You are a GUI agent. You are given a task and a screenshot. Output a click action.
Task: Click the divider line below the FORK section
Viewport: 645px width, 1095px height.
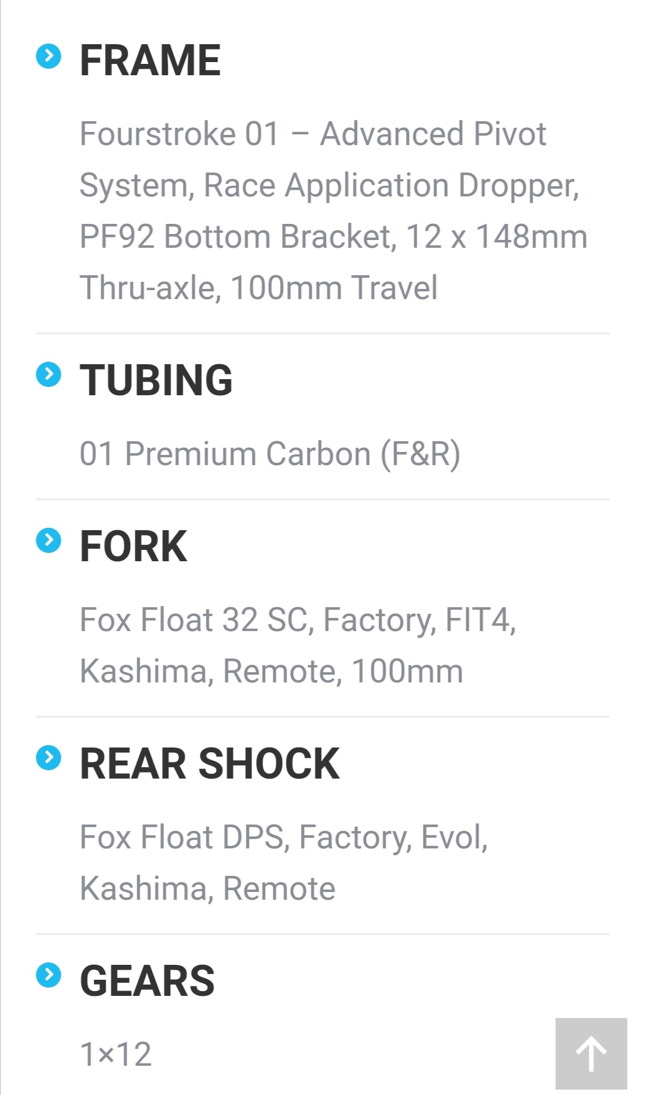point(322,716)
